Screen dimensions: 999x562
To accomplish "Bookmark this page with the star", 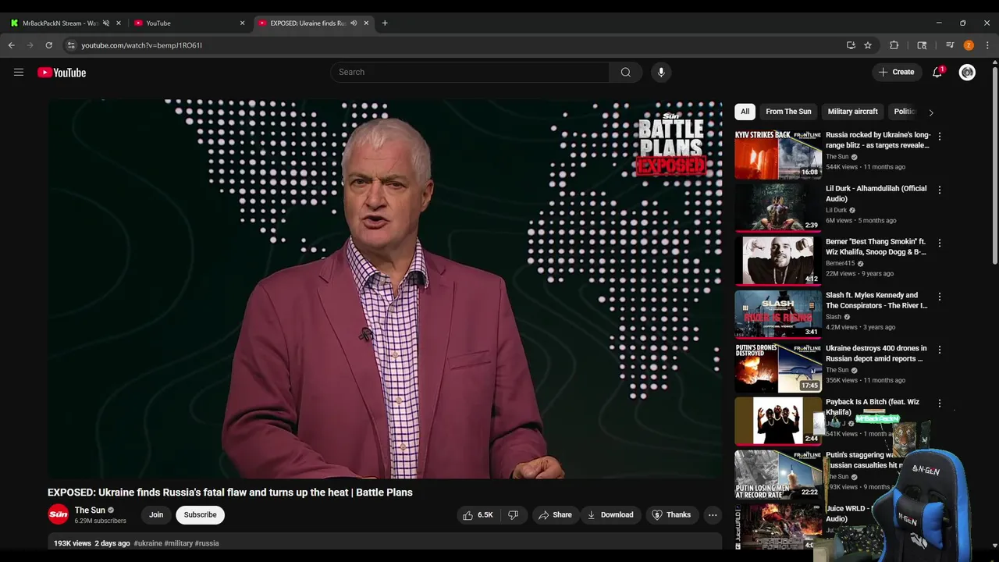I will [868, 45].
